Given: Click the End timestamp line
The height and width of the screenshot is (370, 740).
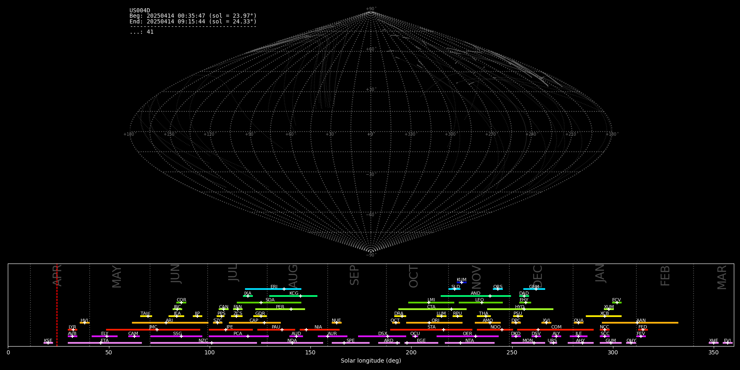Looking at the screenshot, I should point(193,21).
